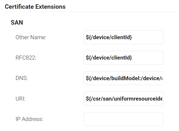Image resolution: width=179 pixels, height=131 pixels.
Task: Click the IP Address label
Action: [29, 119]
